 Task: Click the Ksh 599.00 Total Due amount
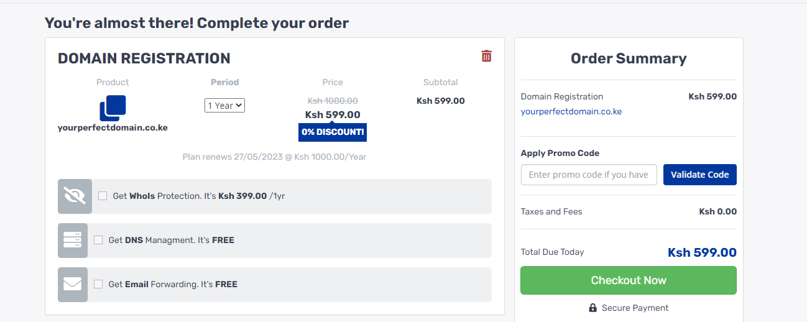coord(702,252)
